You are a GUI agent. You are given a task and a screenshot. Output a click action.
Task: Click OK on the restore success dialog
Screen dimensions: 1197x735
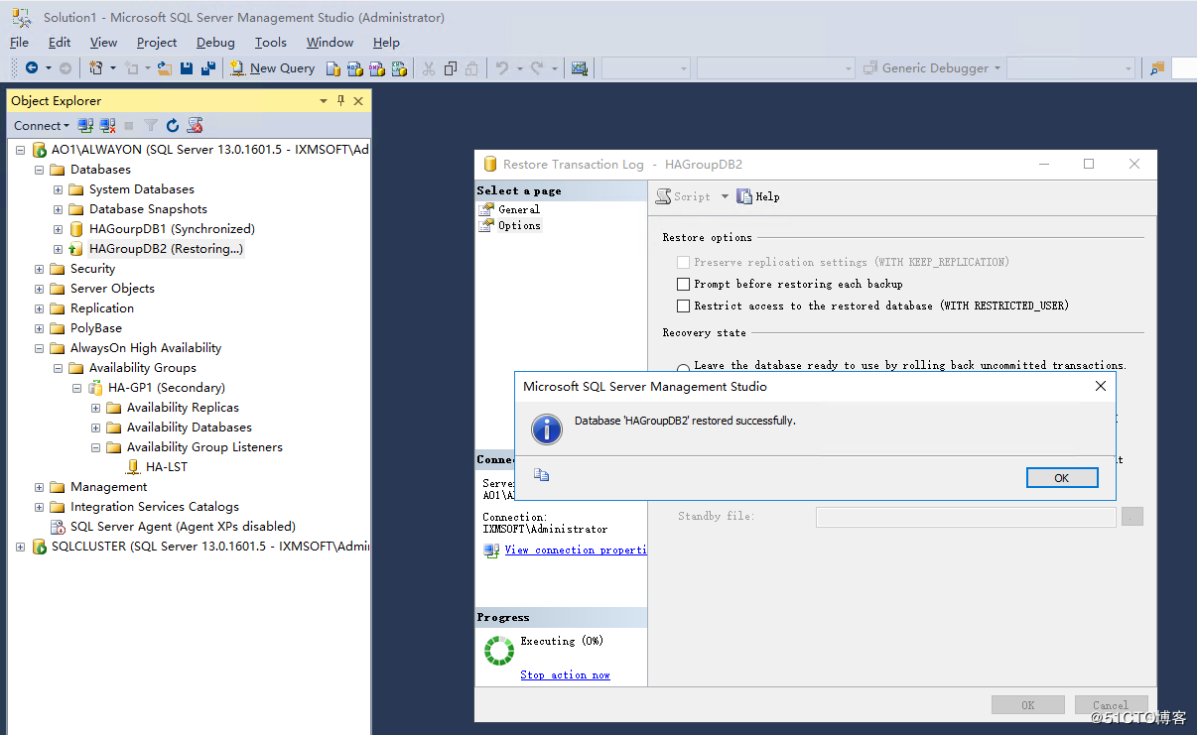point(1061,477)
